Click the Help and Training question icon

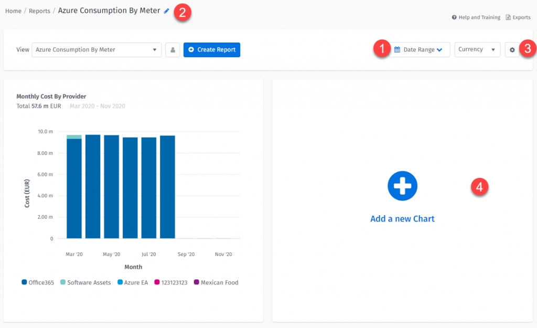click(x=454, y=17)
